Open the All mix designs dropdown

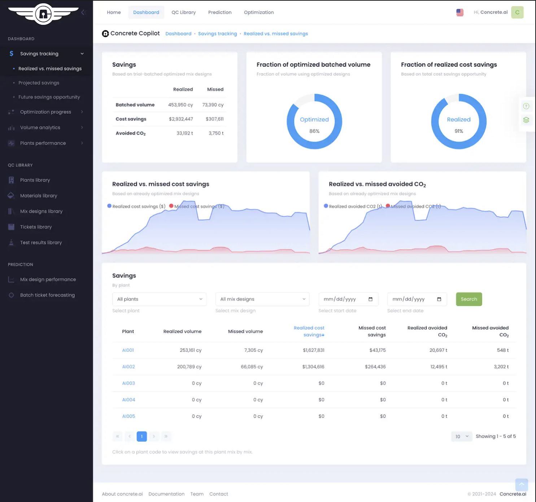click(x=262, y=299)
